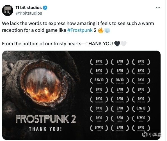Click the 8/10 GameSpot score badge
Screen dimensions: 167x141
[120, 118]
